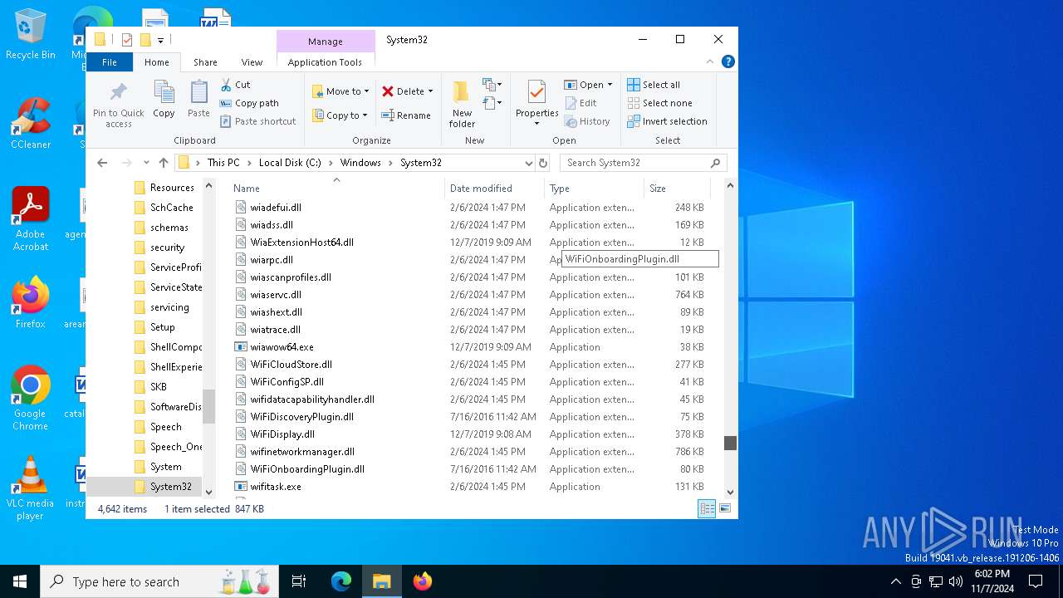1063x598 pixels.
Task: Click Paste shortcut in Clipboard group
Action: [x=257, y=121]
